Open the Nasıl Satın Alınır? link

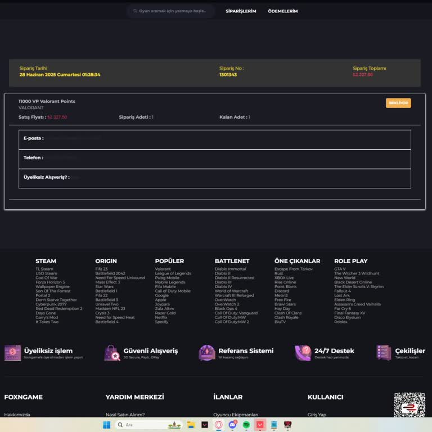[x=125, y=415]
